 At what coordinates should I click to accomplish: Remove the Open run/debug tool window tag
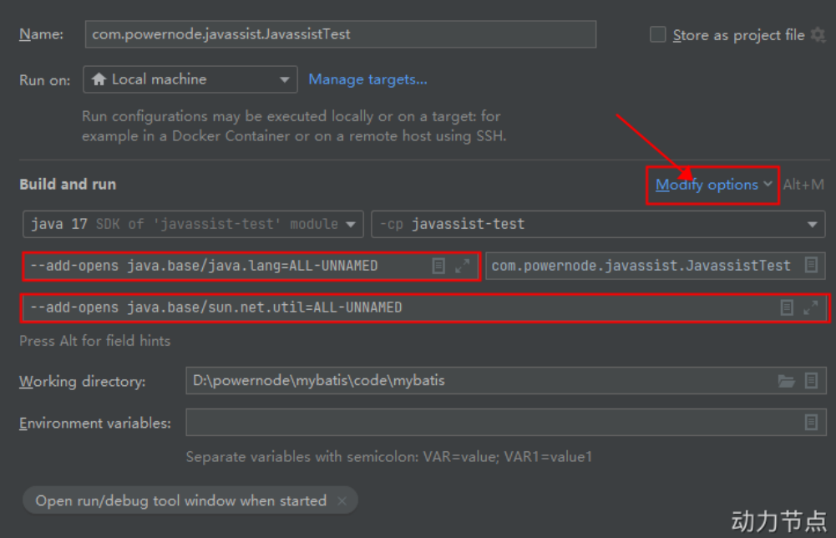(342, 500)
